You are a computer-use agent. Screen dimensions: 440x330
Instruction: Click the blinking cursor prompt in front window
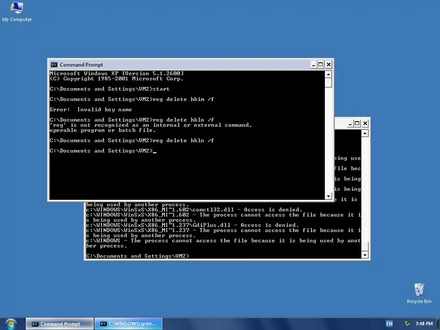103,151
